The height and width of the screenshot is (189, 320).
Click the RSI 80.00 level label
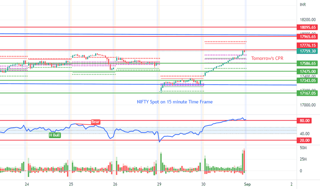[304, 121]
